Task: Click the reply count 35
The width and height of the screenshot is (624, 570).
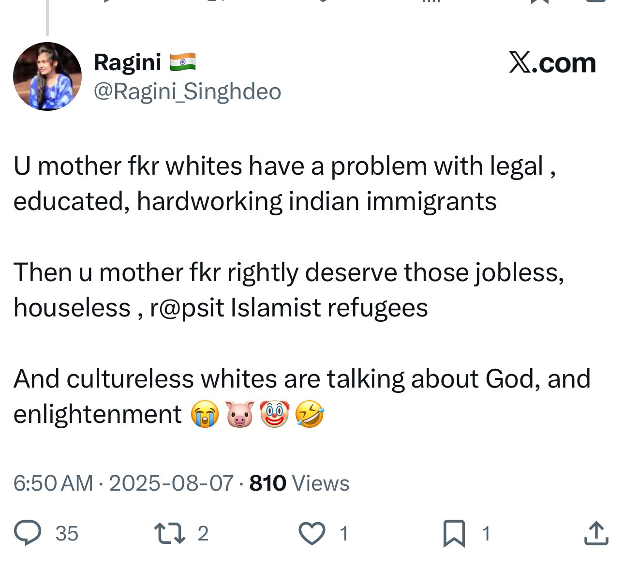Action: [67, 533]
